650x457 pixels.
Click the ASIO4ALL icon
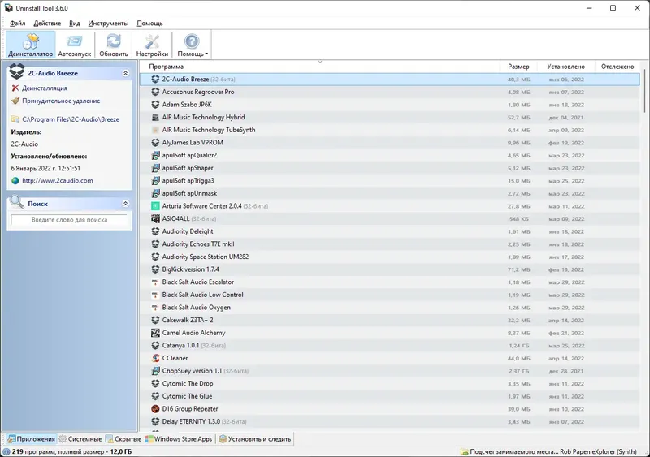point(155,219)
